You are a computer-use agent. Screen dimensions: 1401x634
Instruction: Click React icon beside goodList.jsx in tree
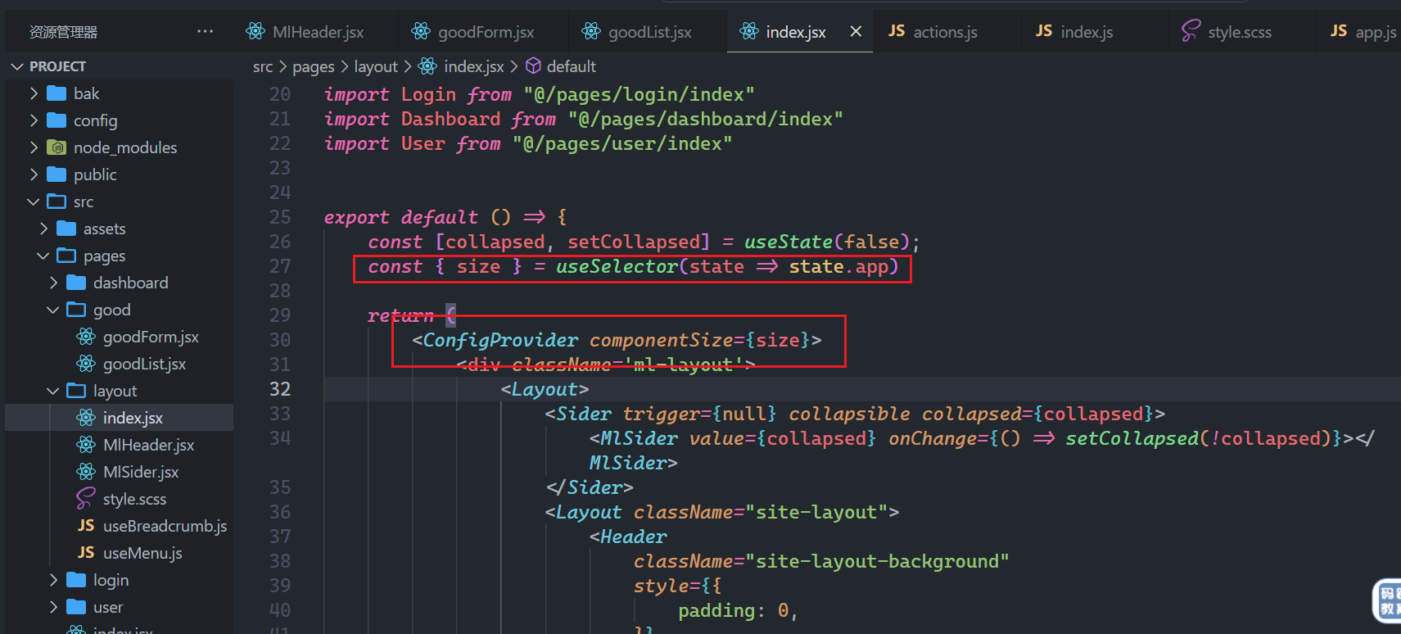pos(86,364)
